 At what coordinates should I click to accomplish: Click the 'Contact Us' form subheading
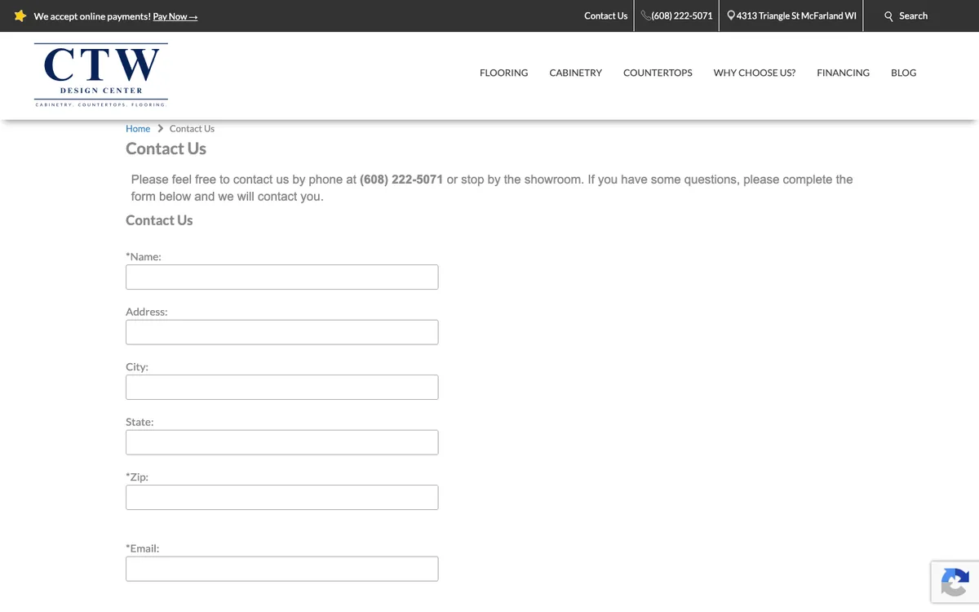159,220
